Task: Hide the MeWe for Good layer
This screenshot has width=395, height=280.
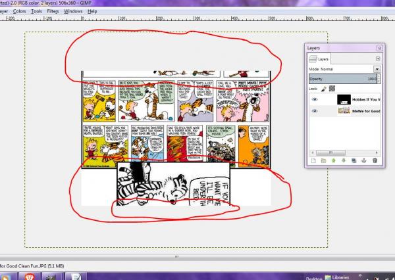Action: pos(315,110)
